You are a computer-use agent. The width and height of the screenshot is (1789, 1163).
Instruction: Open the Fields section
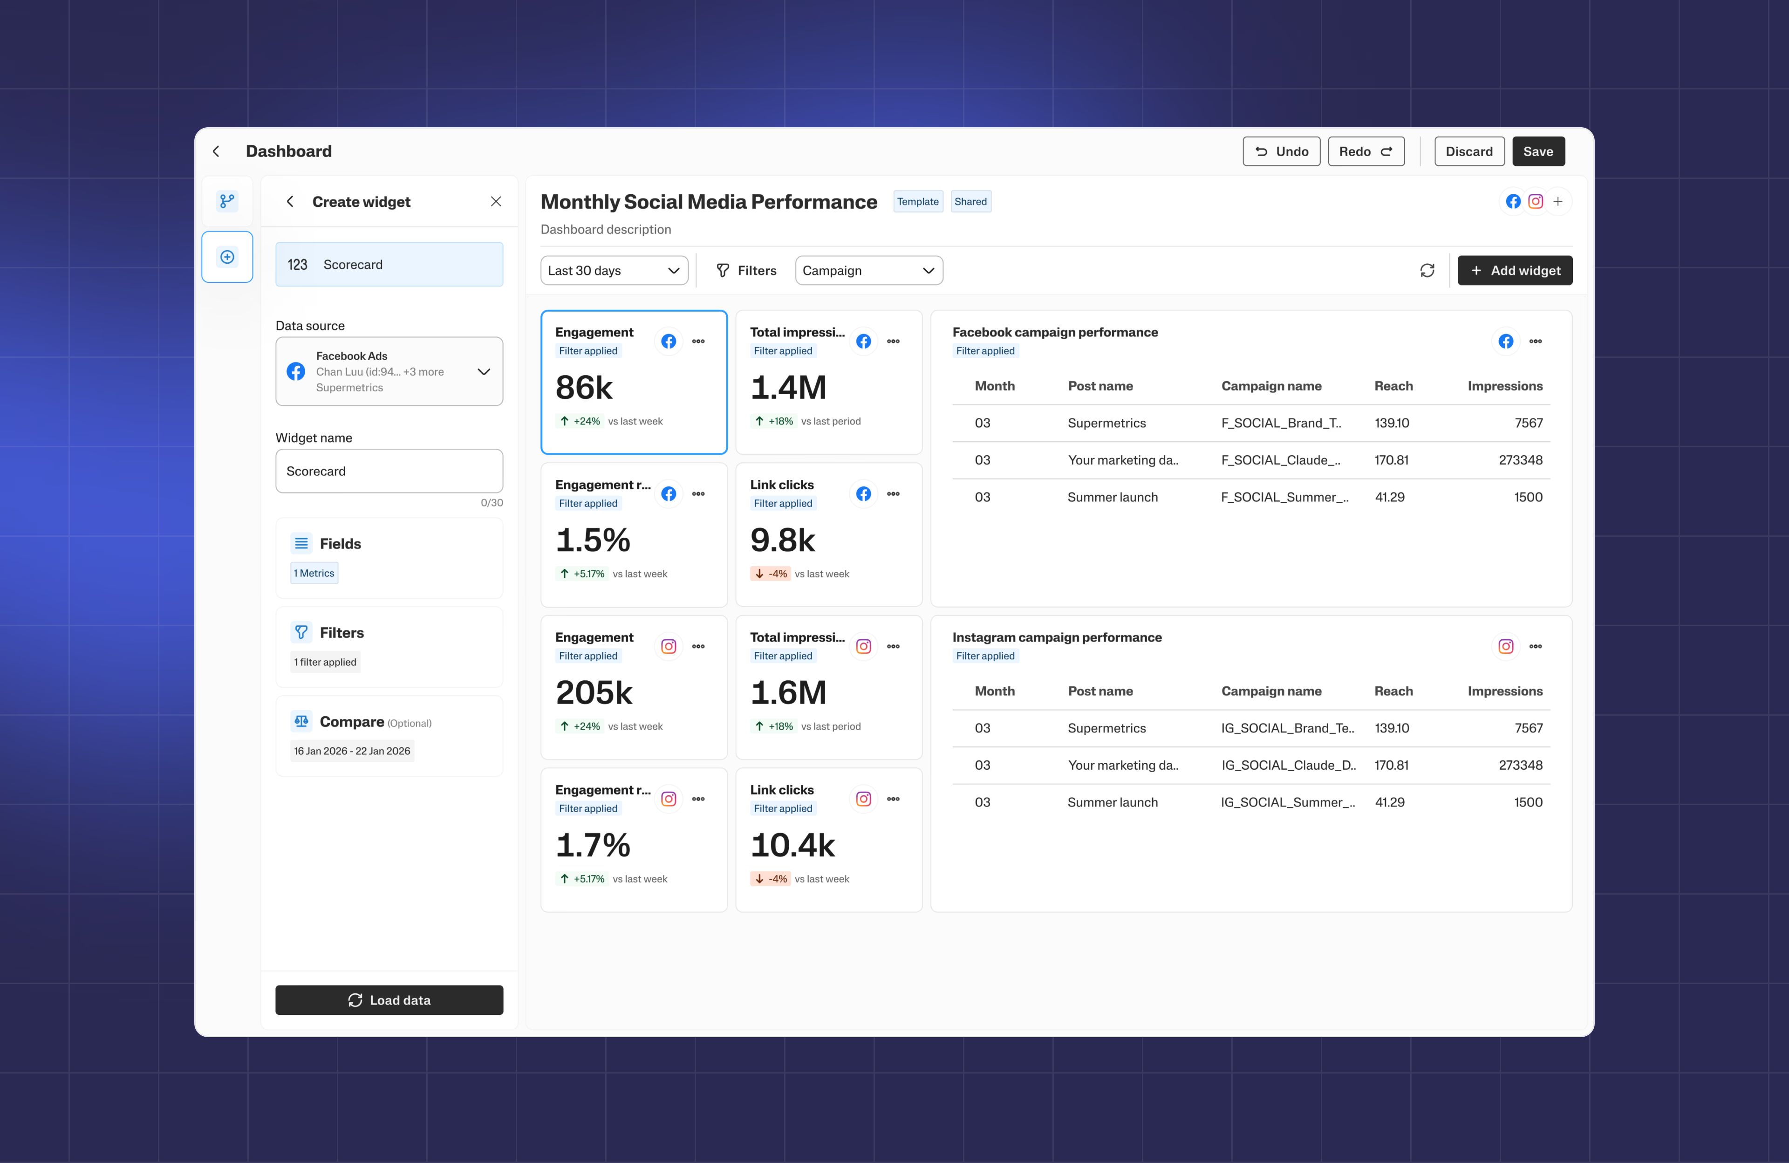(x=389, y=558)
